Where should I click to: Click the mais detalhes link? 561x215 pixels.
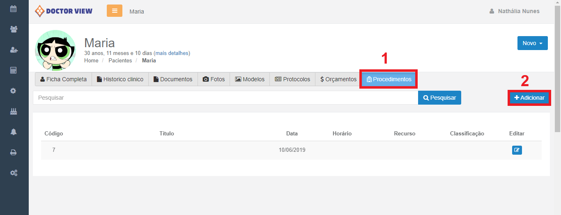tap(172, 53)
